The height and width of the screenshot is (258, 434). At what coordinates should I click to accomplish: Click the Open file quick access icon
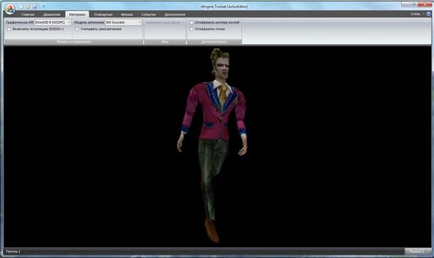[x=28, y=6]
